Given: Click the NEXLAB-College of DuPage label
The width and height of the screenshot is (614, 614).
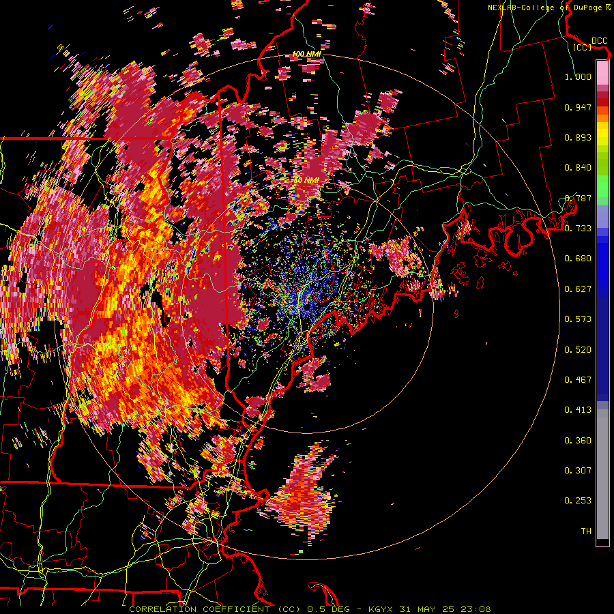Looking at the screenshot, I should tap(546, 8).
